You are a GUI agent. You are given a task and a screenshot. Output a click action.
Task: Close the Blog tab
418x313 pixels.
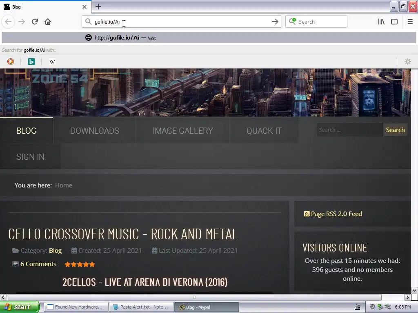pyautogui.click(x=84, y=7)
